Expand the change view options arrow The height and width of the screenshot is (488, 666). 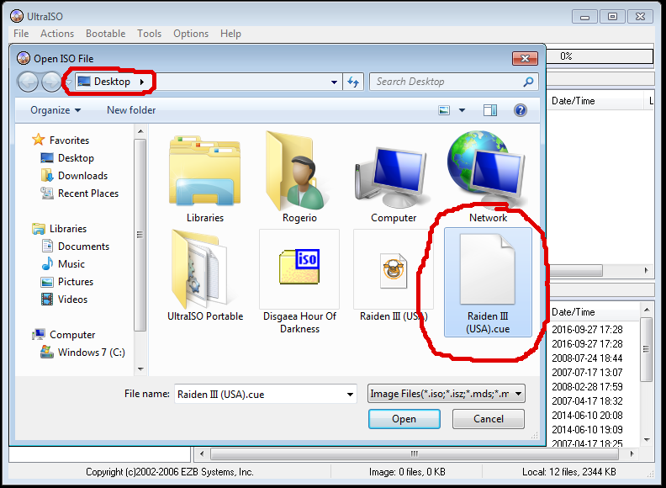[462, 110]
